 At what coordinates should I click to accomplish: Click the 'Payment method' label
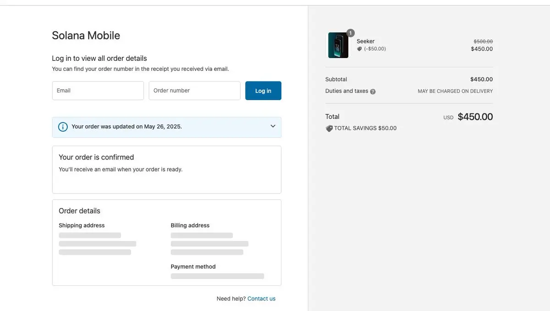coord(193,267)
